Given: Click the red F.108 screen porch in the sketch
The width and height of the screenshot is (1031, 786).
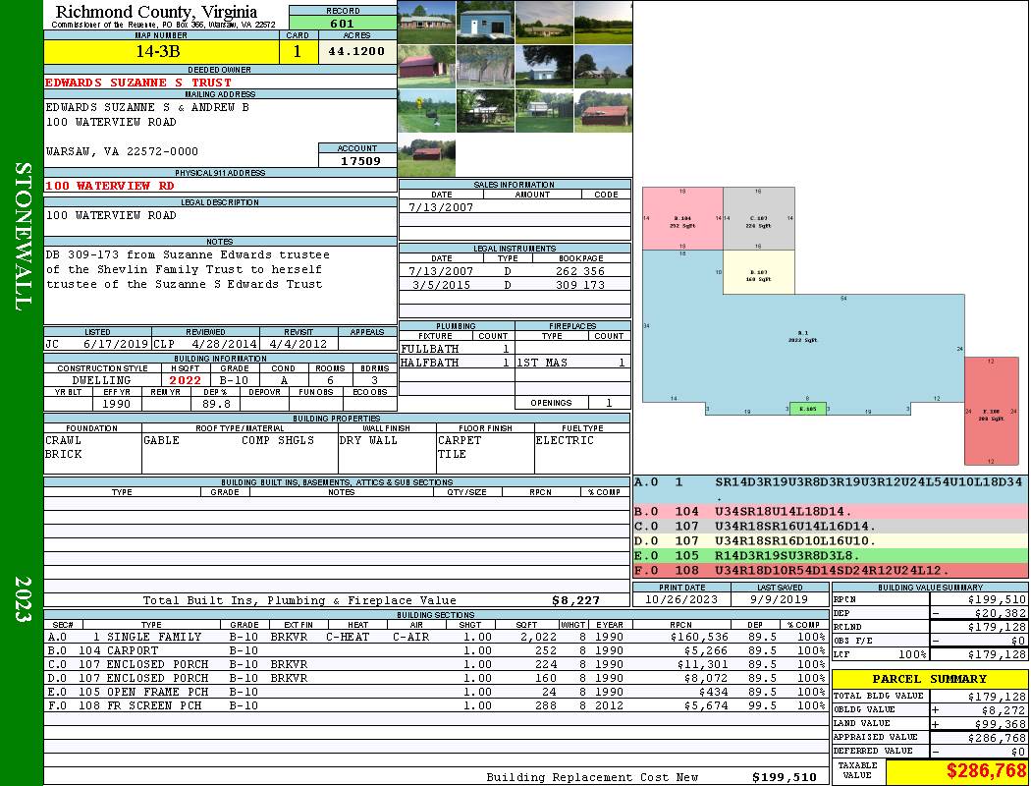Looking at the screenshot, I should 992,412.
